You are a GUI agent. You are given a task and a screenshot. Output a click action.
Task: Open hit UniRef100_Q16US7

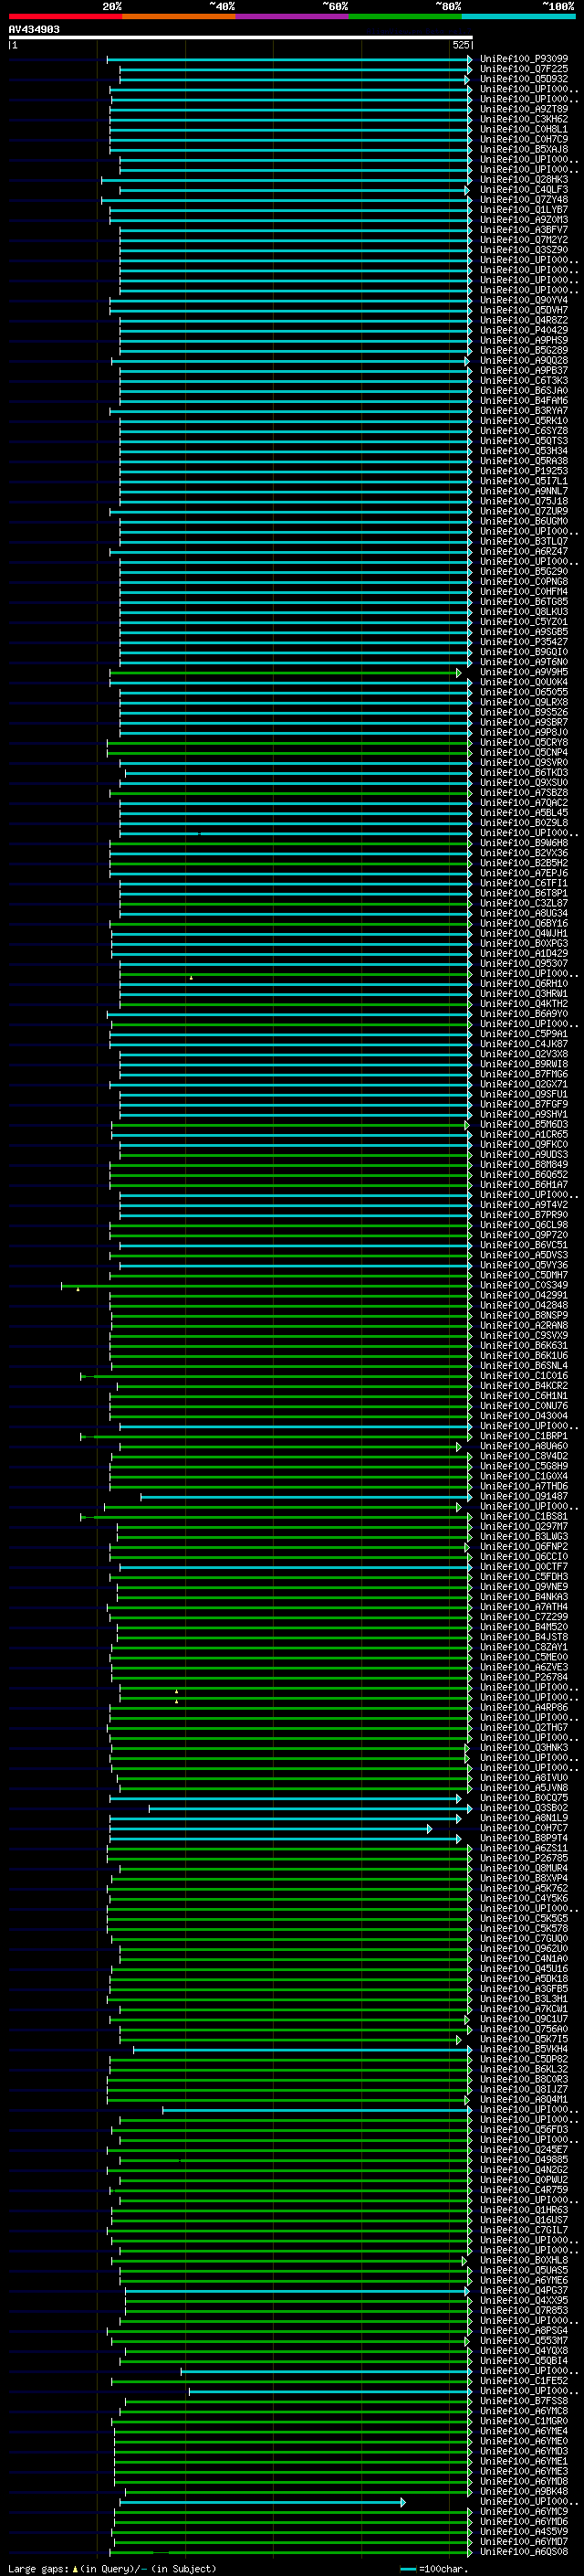pyautogui.click(x=523, y=2220)
